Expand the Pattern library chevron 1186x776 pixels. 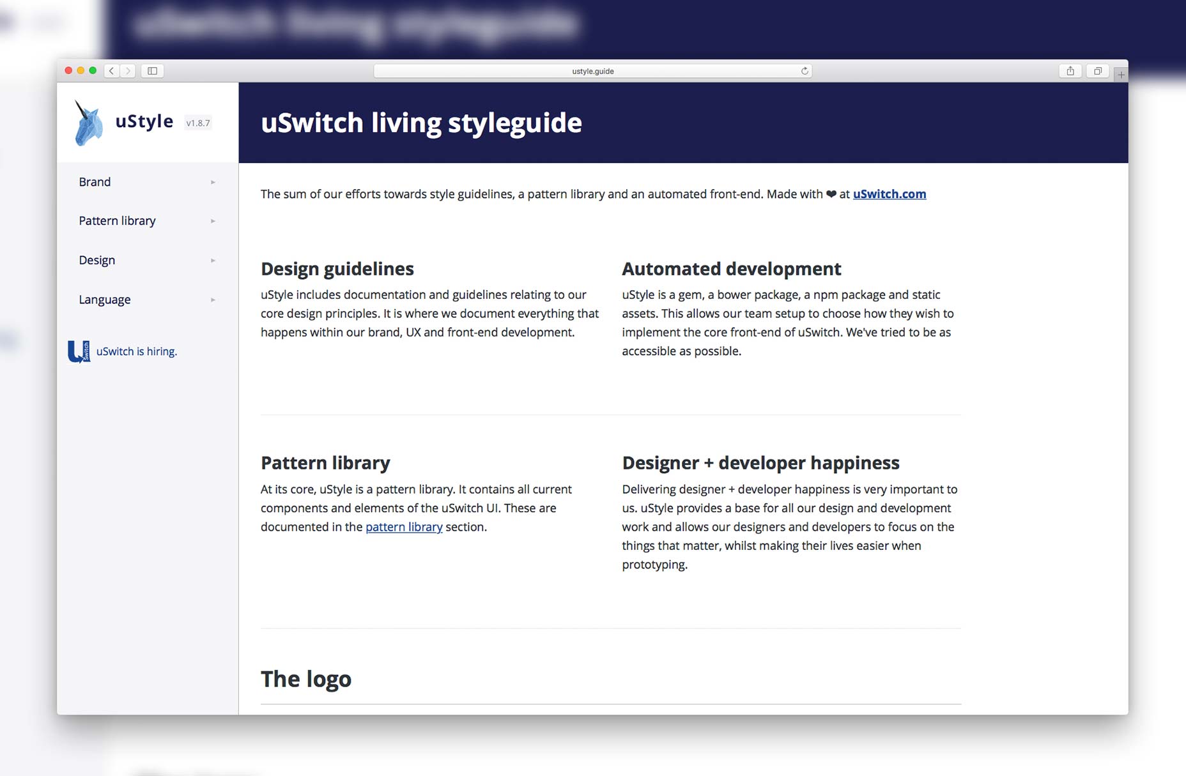coord(213,221)
